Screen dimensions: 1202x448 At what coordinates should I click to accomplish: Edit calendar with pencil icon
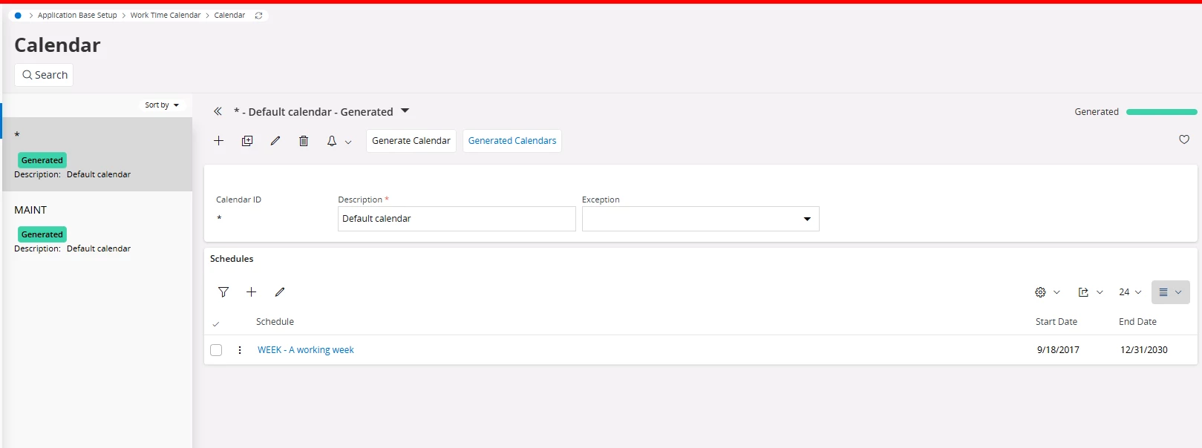pos(275,141)
